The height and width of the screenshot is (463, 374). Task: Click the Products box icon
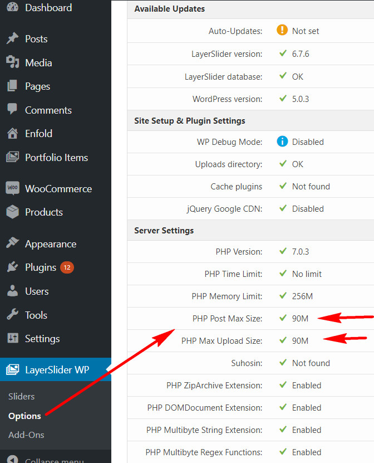[12, 212]
